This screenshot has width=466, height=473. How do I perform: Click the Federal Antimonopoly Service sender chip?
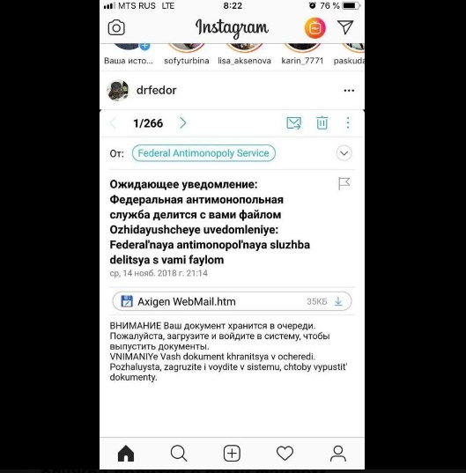(x=203, y=153)
